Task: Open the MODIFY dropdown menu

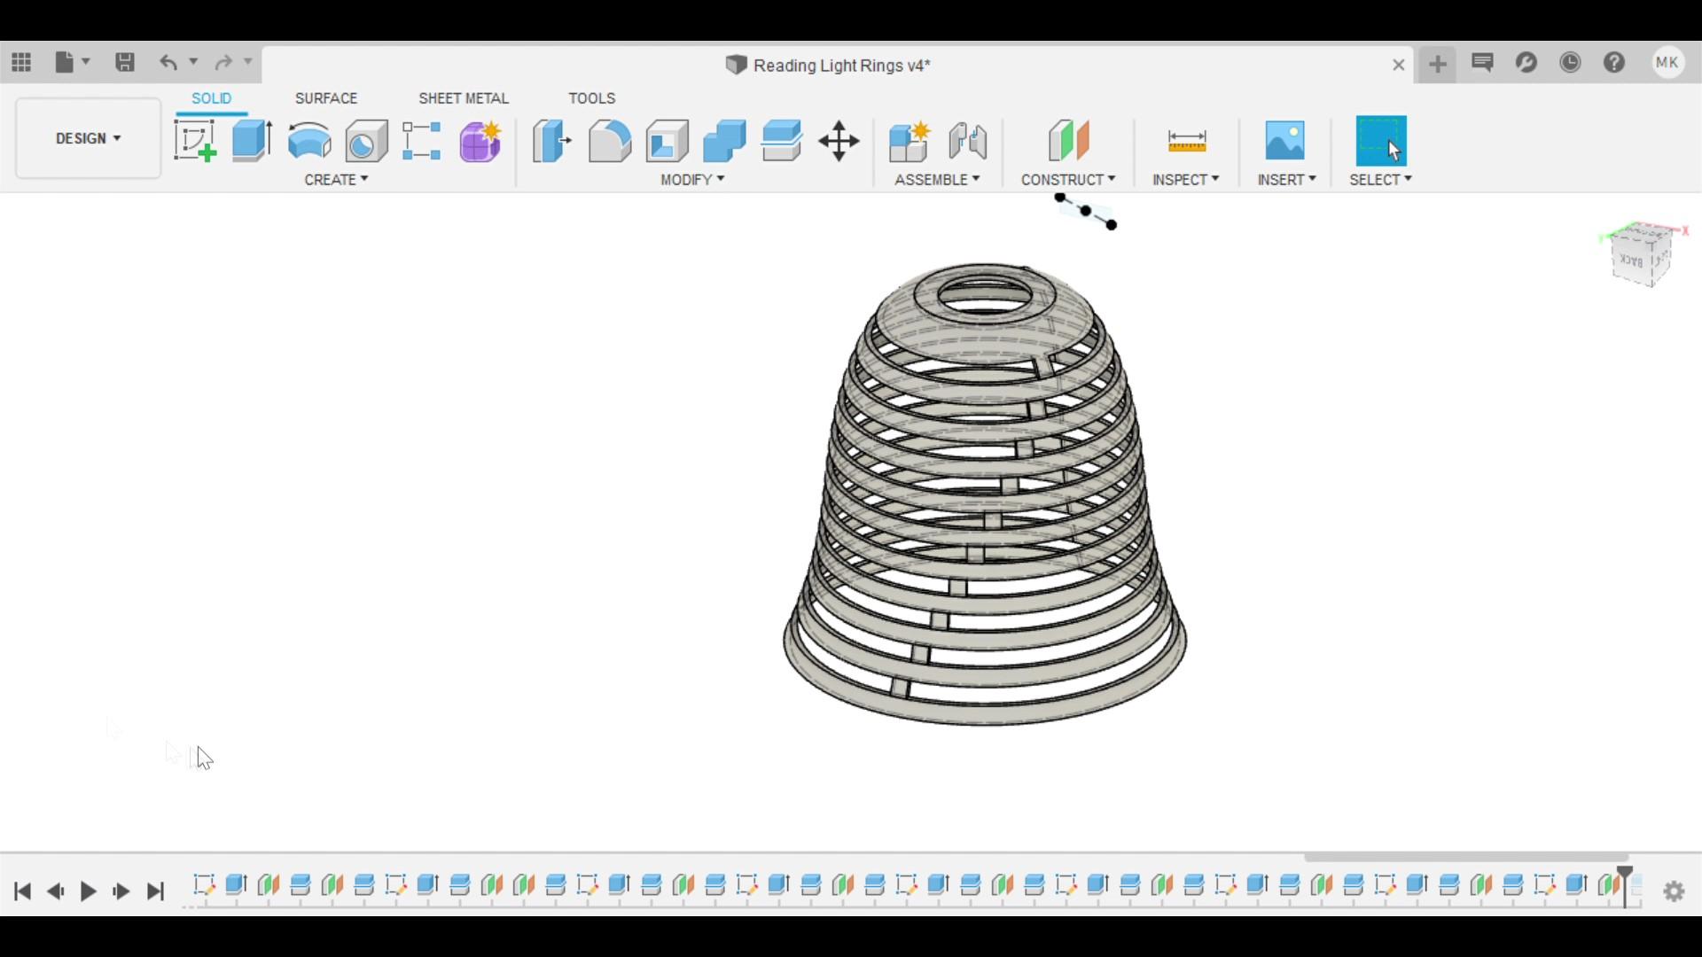Action: click(x=692, y=180)
